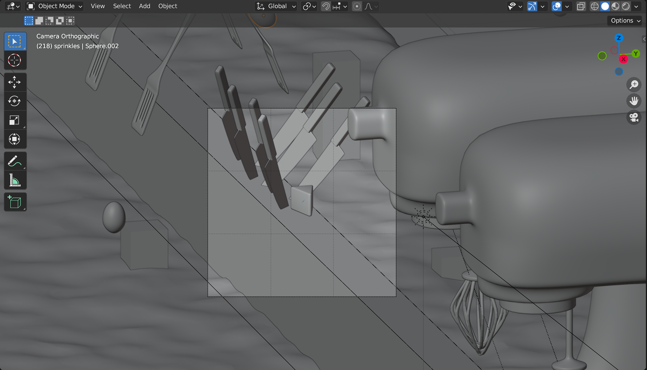Viewport: 647px width, 370px height.
Task: Open the Select menu
Action: [x=122, y=6]
